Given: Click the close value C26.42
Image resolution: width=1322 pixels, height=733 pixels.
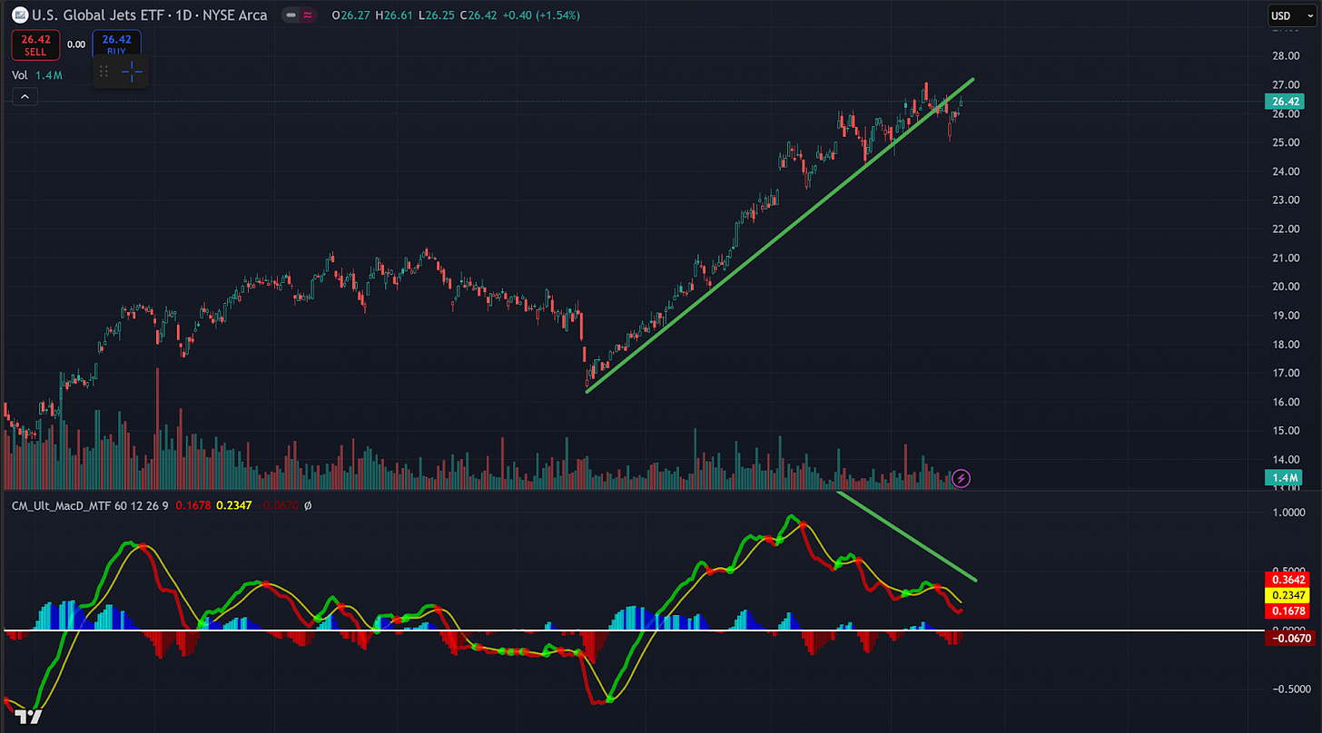Looking at the screenshot, I should [477, 15].
